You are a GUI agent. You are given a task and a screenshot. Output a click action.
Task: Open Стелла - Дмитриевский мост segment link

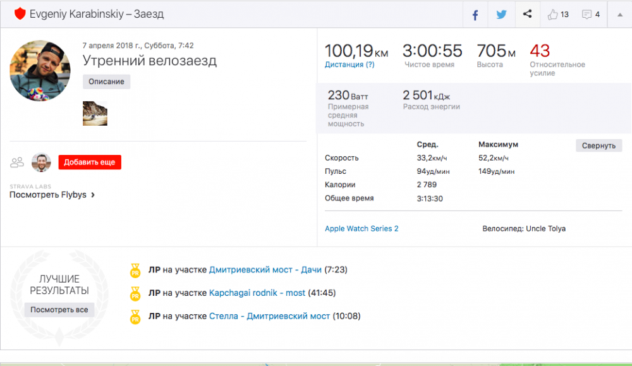point(269,315)
